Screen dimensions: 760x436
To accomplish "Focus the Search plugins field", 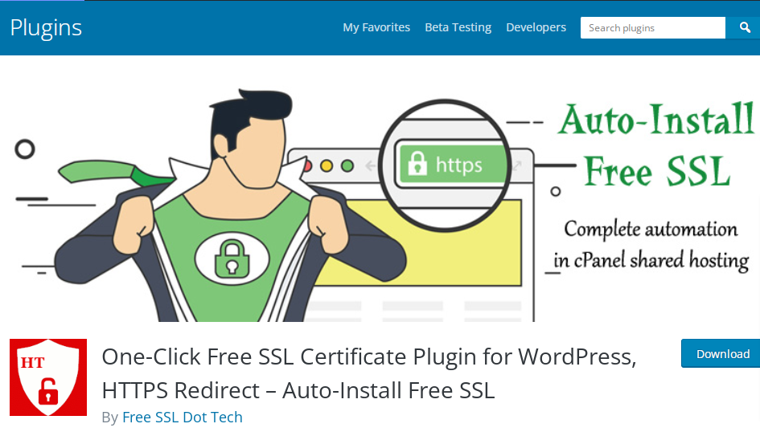I will [x=653, y=27].
